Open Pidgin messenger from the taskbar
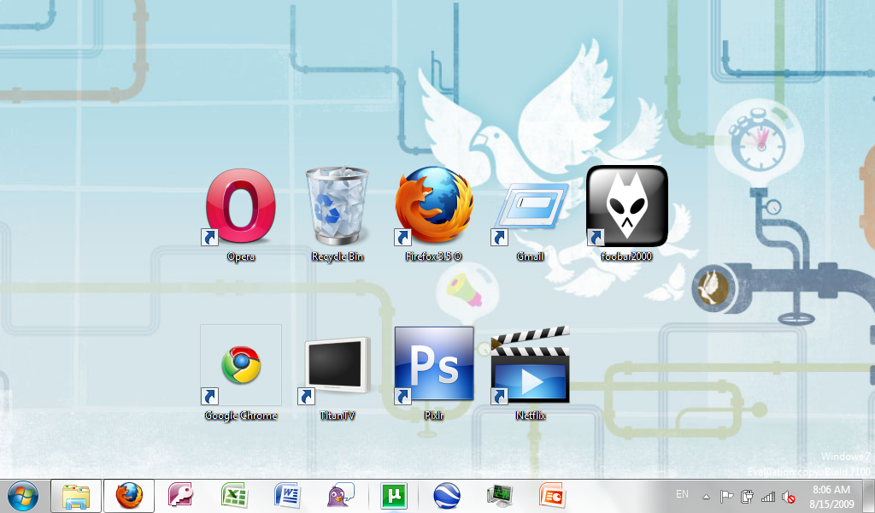This screenshot has width=875, height=513. click(340, 495)
